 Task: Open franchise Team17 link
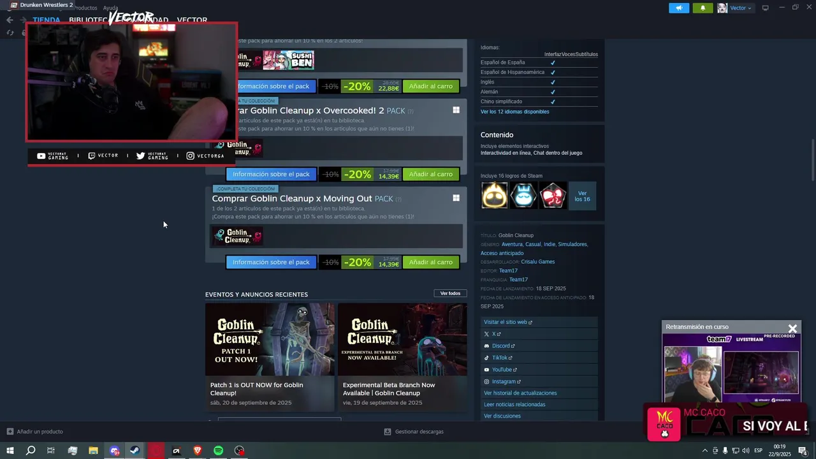coord(518,279)
